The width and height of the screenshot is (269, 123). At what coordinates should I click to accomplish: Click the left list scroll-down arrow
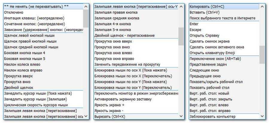pos(86,116)
